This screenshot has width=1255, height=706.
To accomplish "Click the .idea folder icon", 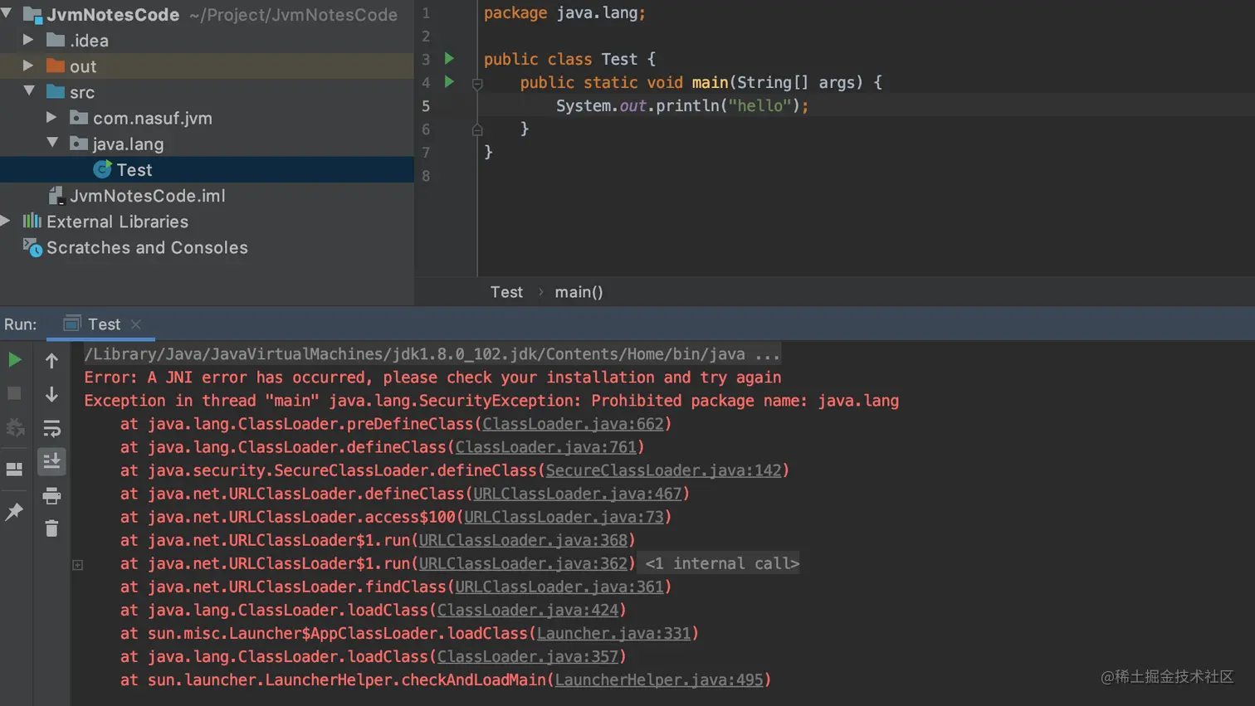I will coord(56,40).
